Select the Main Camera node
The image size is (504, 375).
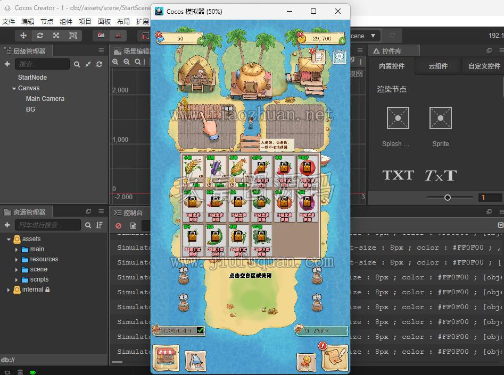[x=45, y=99]
